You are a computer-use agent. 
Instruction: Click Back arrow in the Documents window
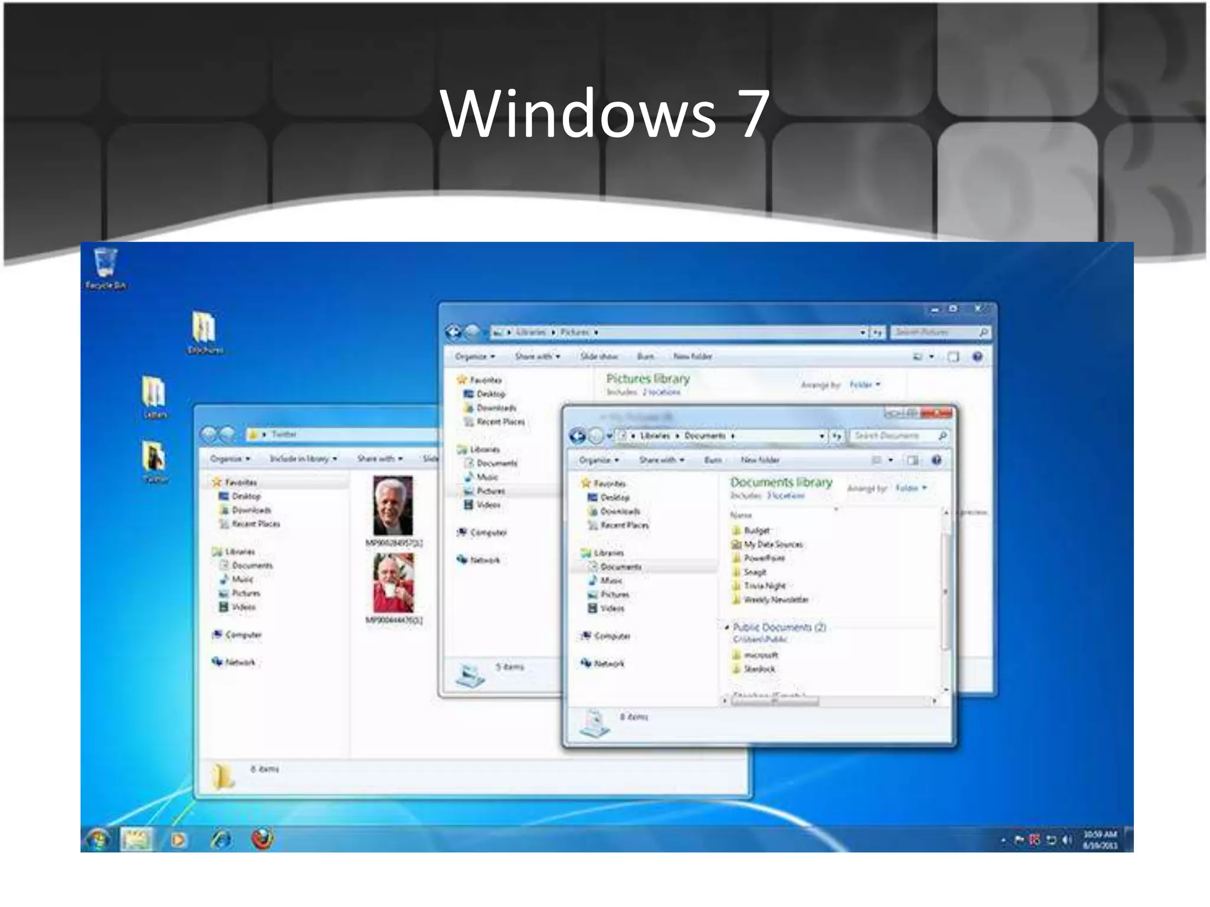(x=577, y=436)
